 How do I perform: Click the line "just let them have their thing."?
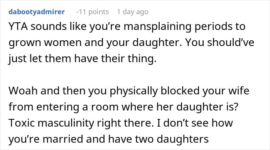pos(83,59)
